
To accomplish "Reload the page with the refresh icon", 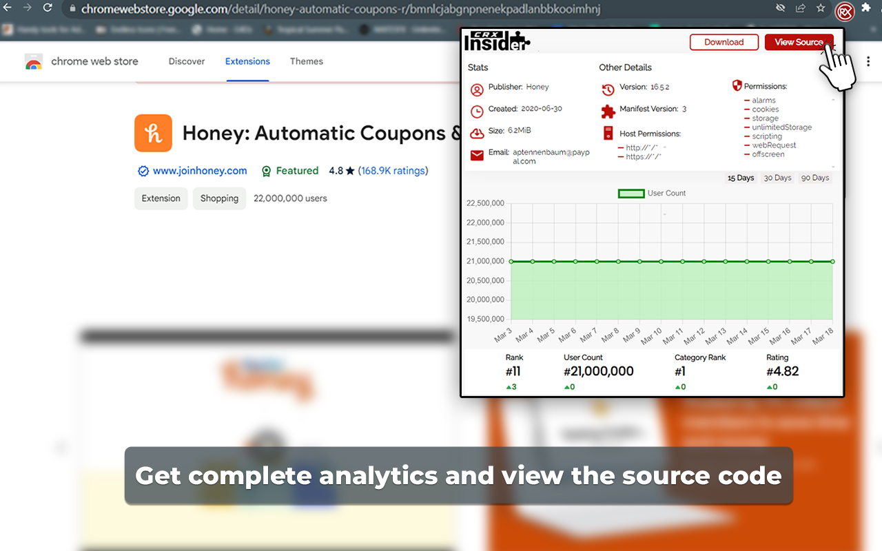I will click(x=48, y=8).
